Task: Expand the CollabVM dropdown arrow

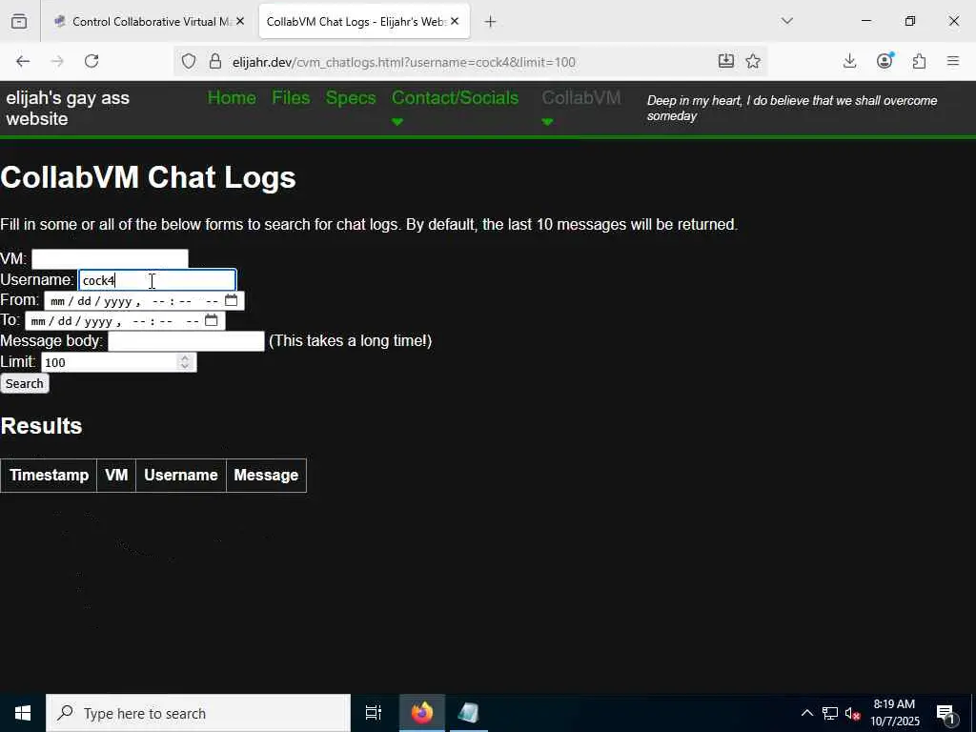Action: pyautogui.click(x=548, y=122)
